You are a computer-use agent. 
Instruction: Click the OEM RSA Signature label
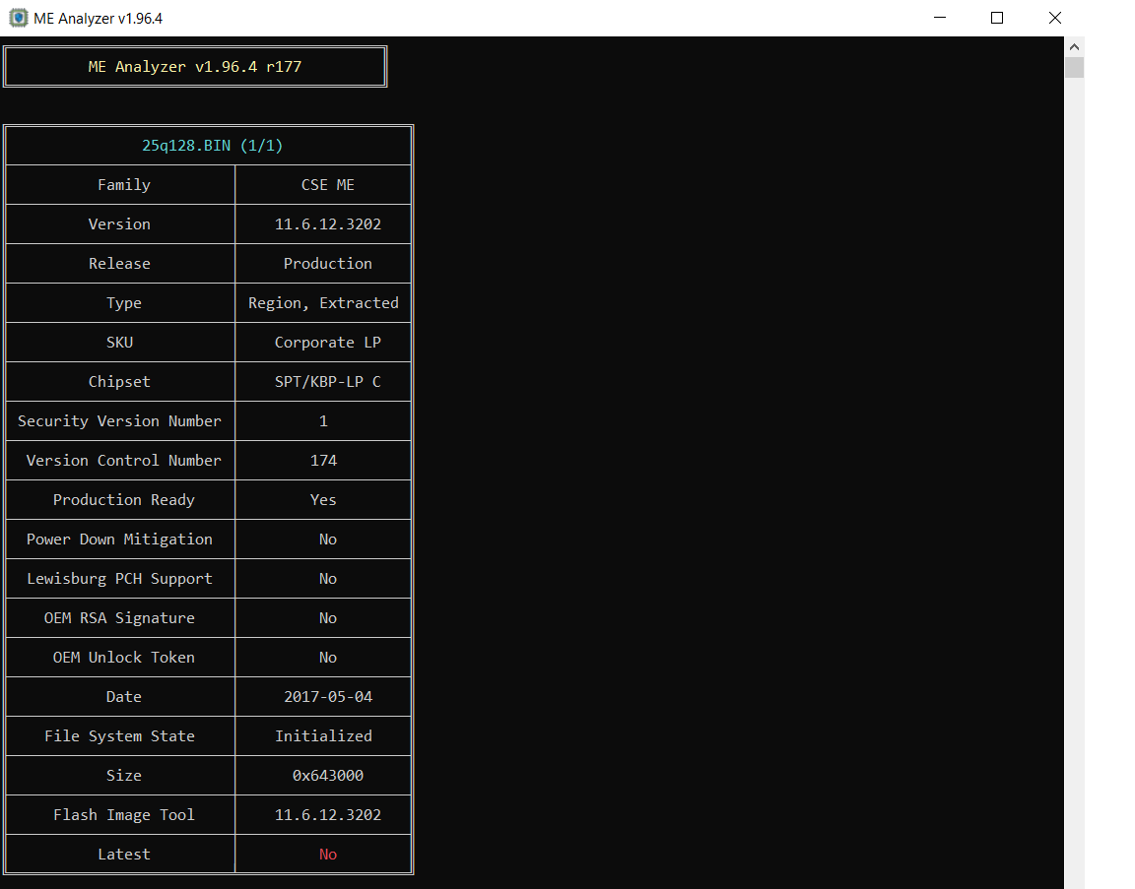click(119, 617)
